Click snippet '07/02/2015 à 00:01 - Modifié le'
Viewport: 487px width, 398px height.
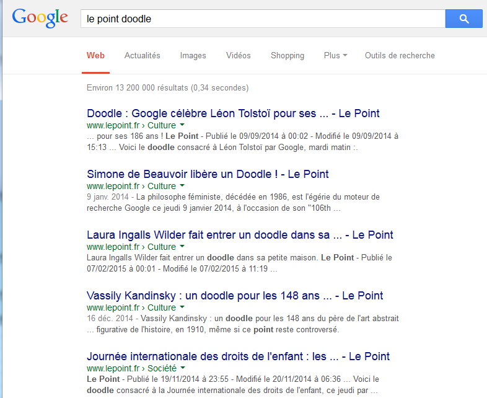pyautogui.click(x=142, y=269)
